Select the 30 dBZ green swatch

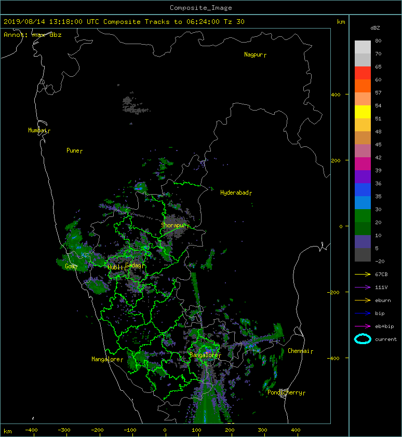point(363,216)
